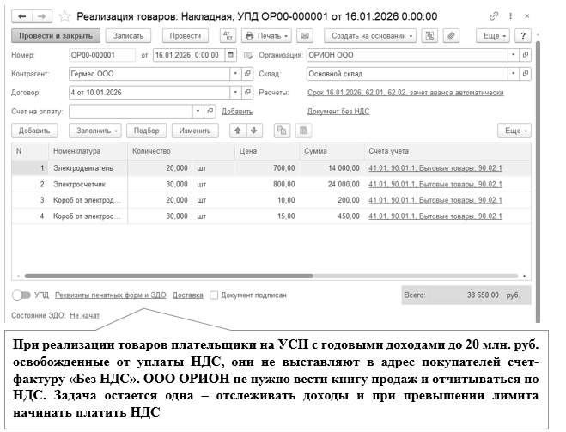Toggle the УПД switch
Screen dimensions: 566x432
tap(21, 295)
